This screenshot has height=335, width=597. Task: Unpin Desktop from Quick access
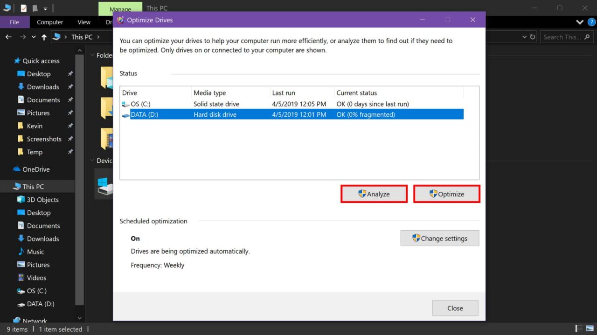(70, 74)
